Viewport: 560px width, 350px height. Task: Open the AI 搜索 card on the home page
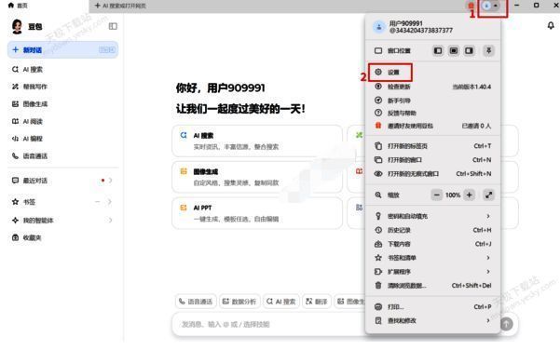tap(257, 141)
